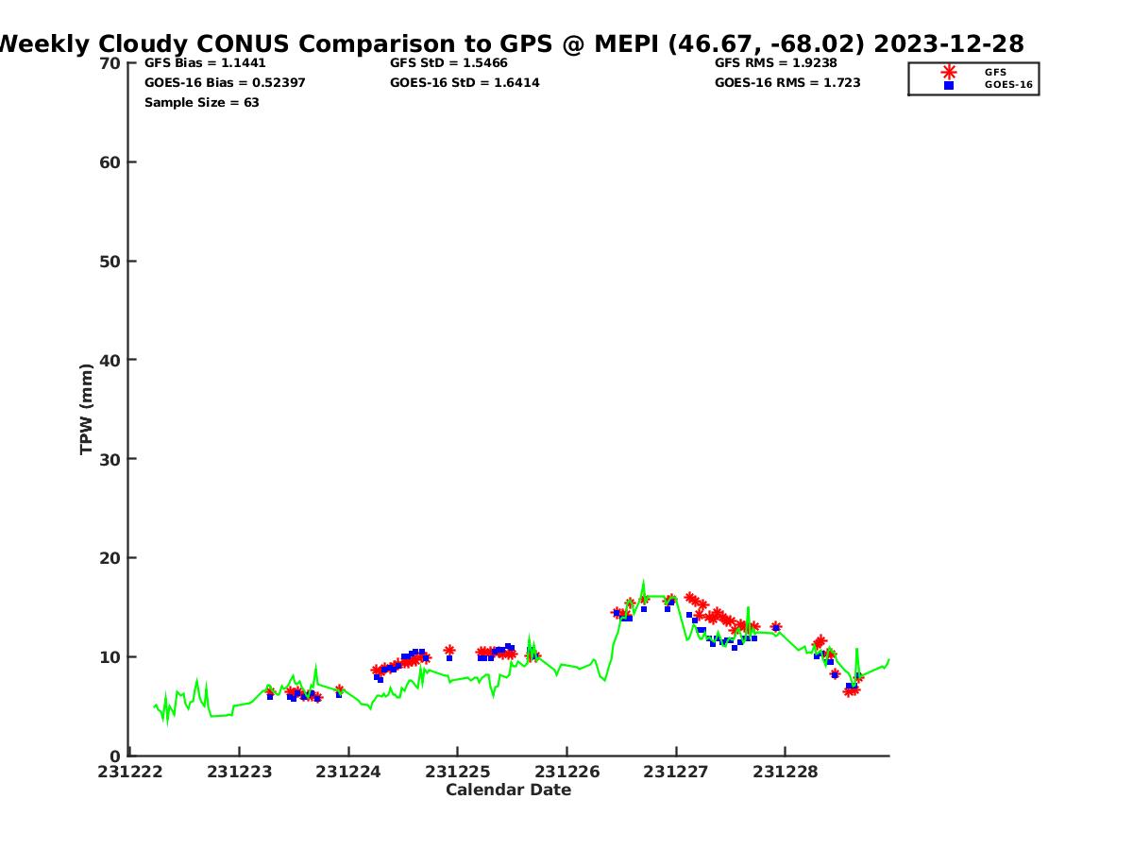Click the GFS RMS = 1.9238 text
This screenshot has width=1133, height=850.
[x=775, y=63]
